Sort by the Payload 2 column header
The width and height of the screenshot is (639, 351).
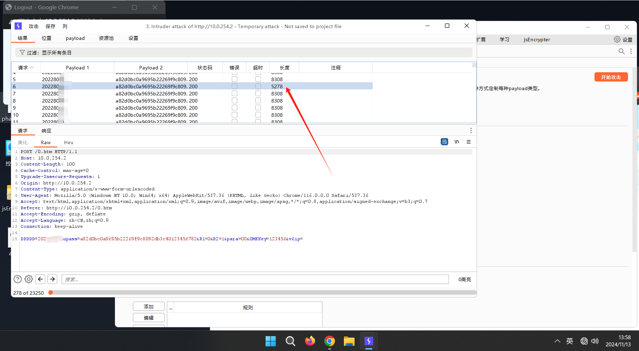coord(151,68)
